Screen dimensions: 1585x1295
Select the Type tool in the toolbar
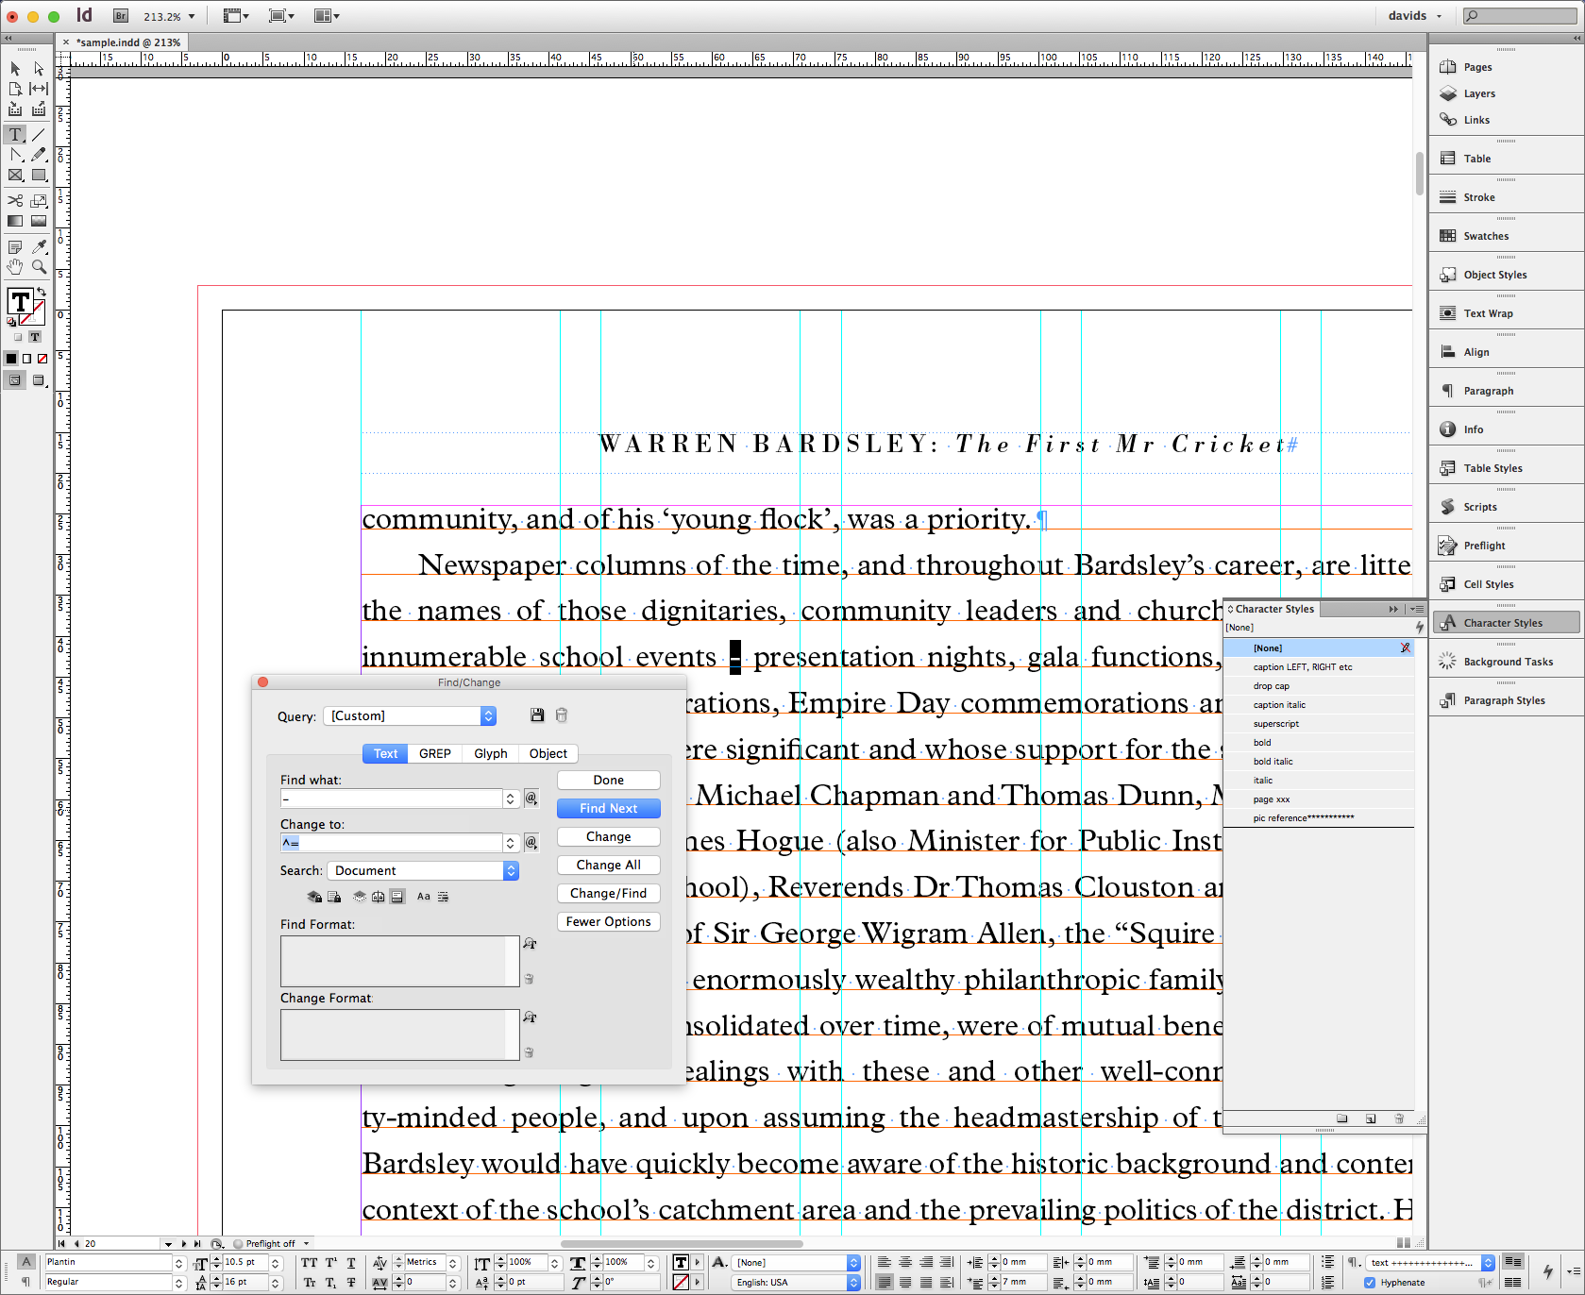click(x=15, y=133)
